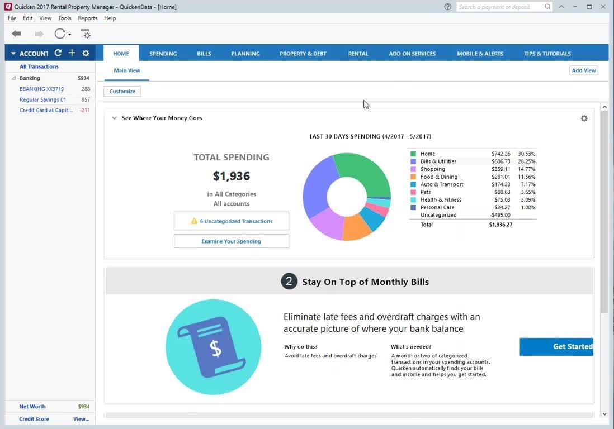Collapse the Banking account group
The image size is (614, 429).
tap(13, 78)
